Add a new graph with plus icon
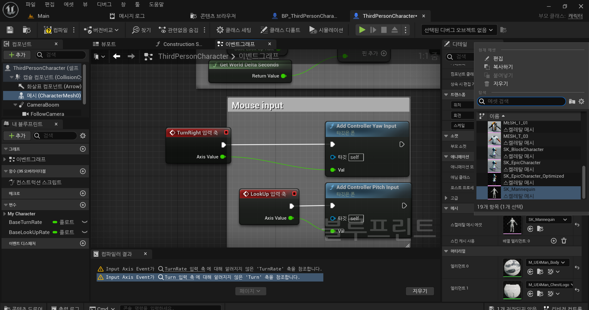Screen dimensions: 589x310 pos(83,149)
